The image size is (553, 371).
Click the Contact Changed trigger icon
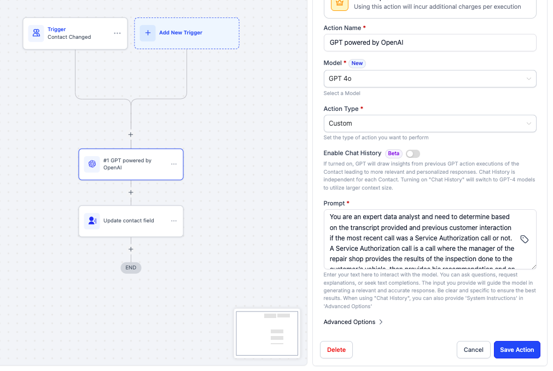37,33
